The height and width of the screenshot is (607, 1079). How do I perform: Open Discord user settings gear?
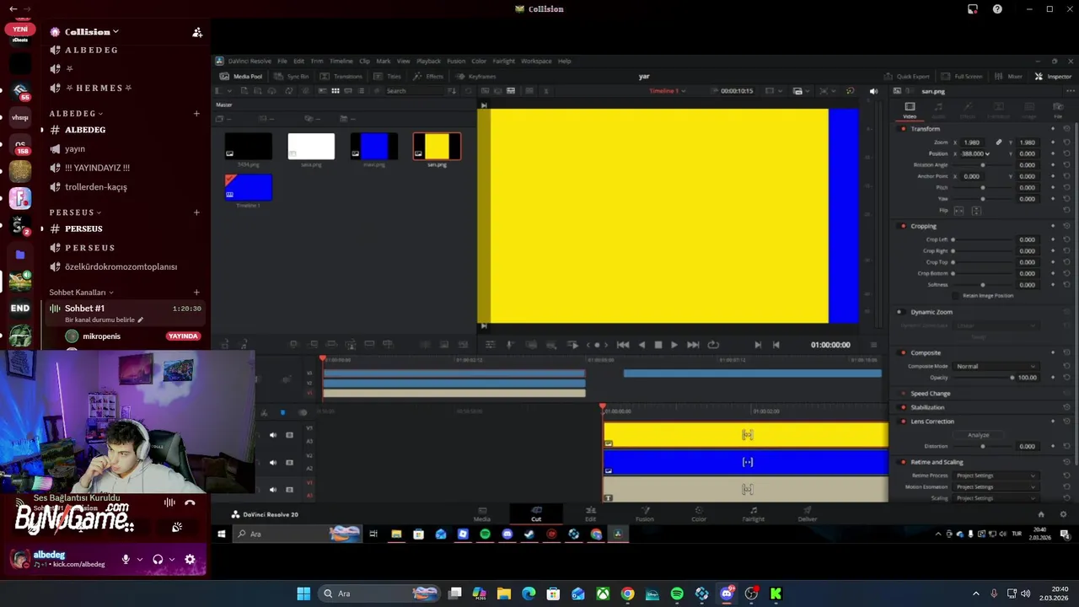(190, 559)
